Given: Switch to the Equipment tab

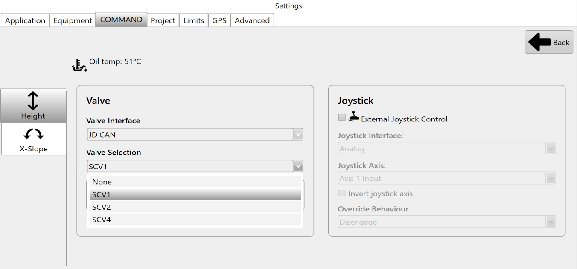Looking at the screenshot, I should [x=73, y=20].
